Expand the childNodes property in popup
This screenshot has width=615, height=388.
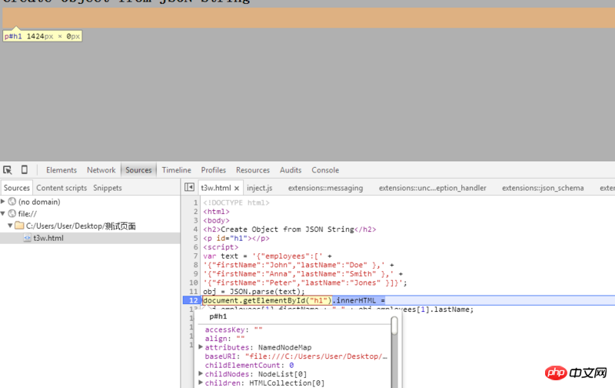pyautogui.click(x=201, y=374)
